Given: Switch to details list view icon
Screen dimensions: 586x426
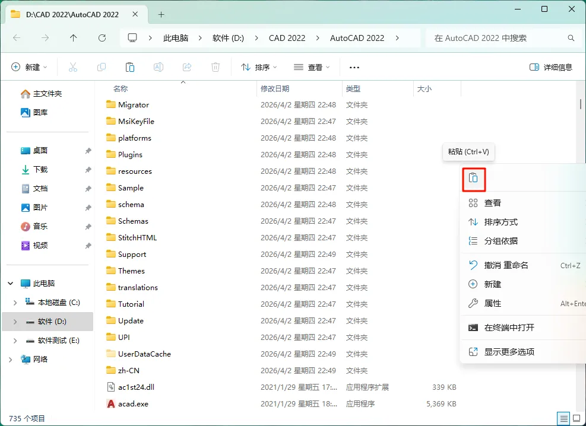Looking at the screenshot, I should click(x=563, y=418).
